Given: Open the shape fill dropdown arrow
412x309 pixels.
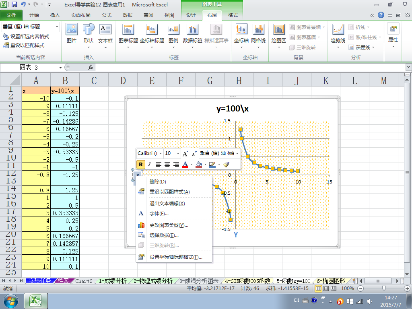Looking at the screenshot, I should point(205,165).
